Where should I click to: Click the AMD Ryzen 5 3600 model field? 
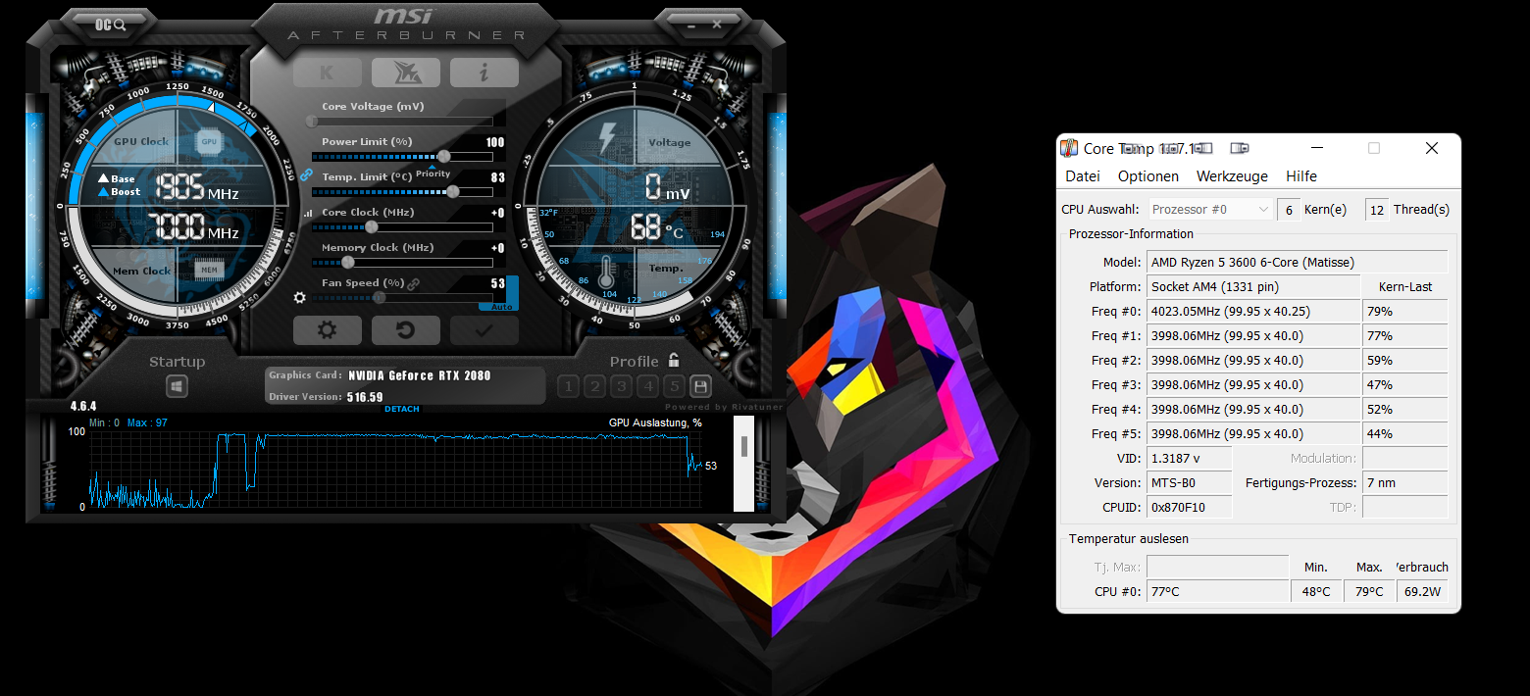click(1297, 262)
